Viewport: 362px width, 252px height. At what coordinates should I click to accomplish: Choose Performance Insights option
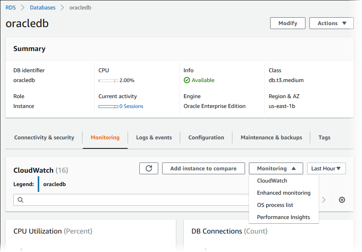pos(283,217)
